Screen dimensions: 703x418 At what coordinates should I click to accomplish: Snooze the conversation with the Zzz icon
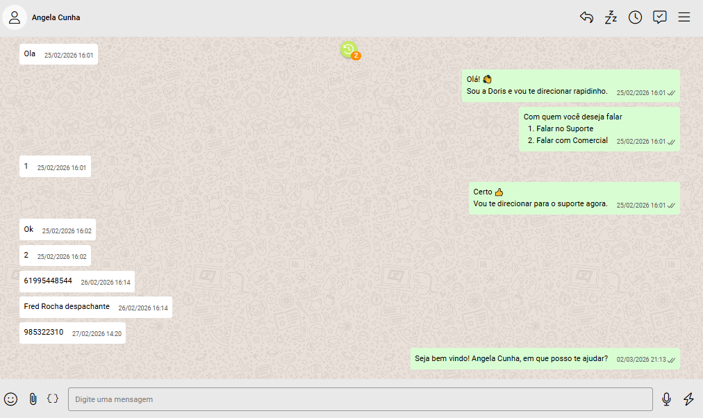[611, 17]
